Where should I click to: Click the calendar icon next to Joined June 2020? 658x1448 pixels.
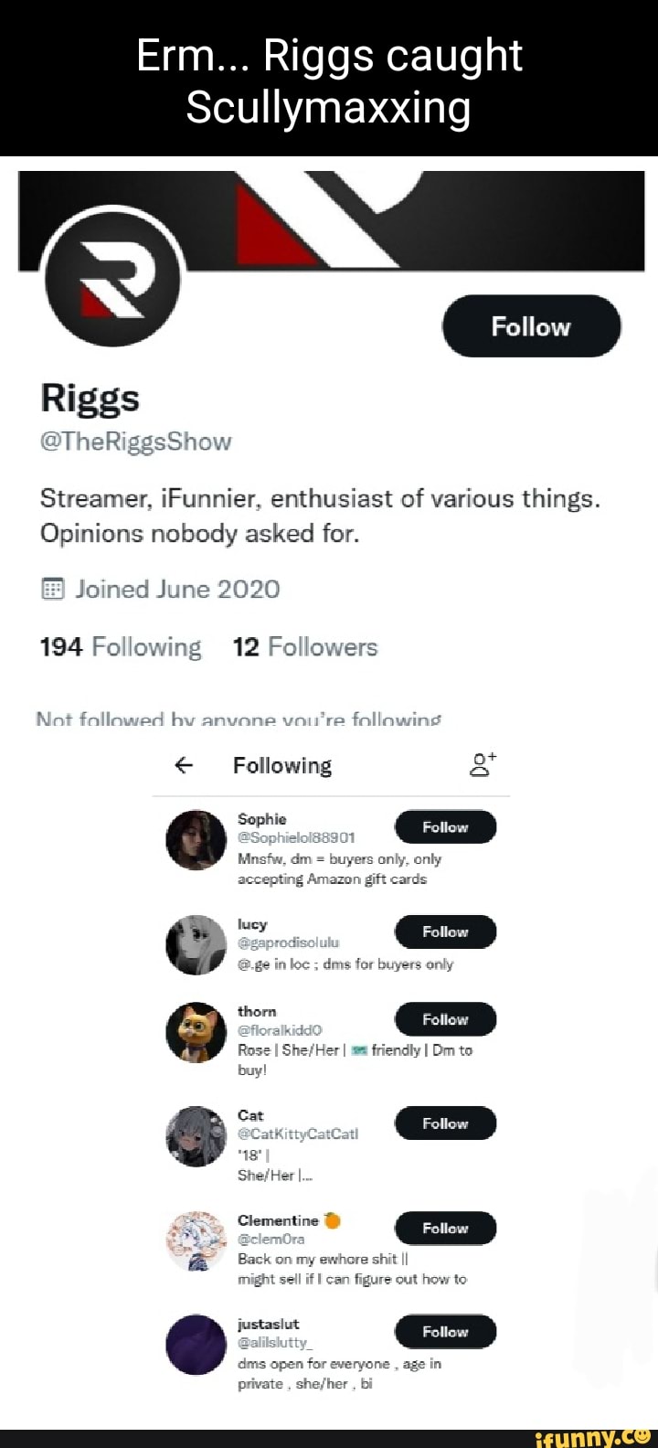click(x=55, y=589)
